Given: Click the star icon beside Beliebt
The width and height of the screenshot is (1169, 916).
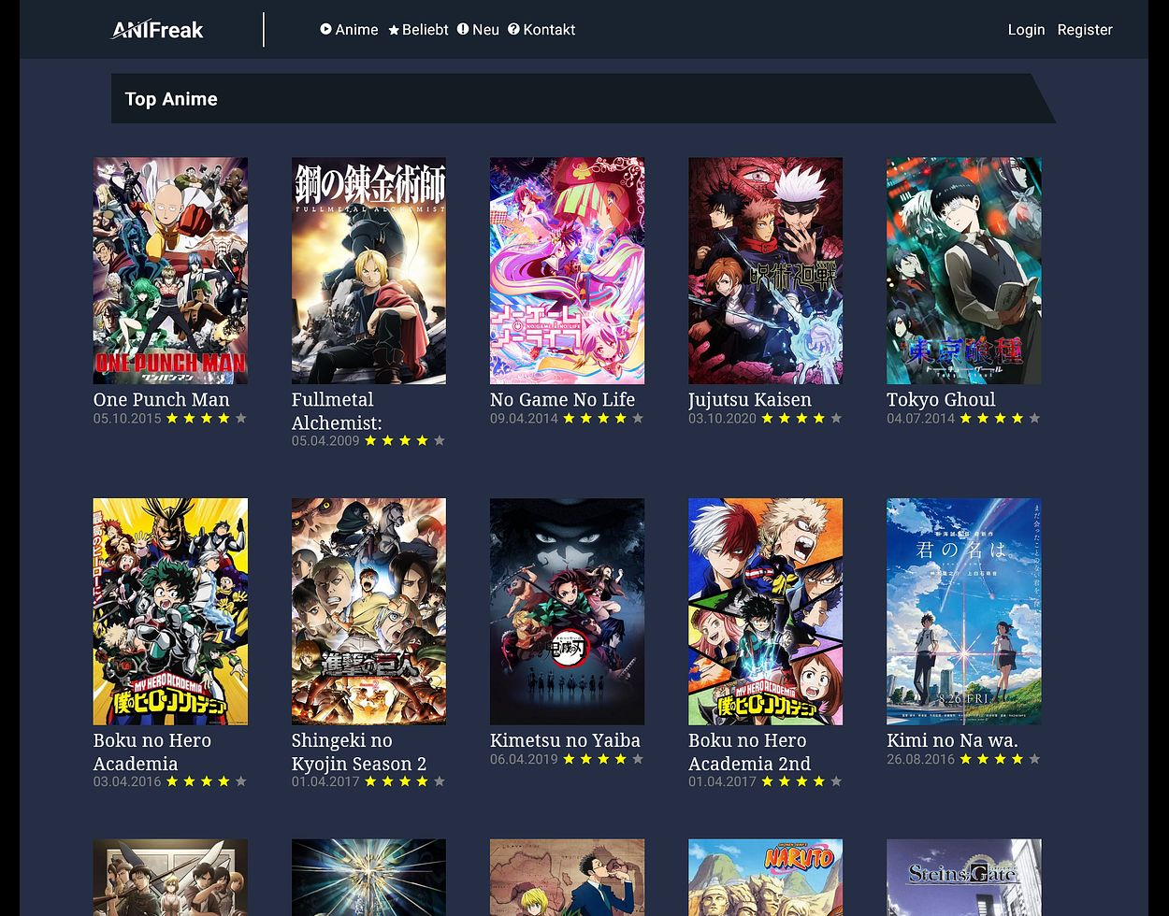Looking at the screenshot, I should click(394, 30).
